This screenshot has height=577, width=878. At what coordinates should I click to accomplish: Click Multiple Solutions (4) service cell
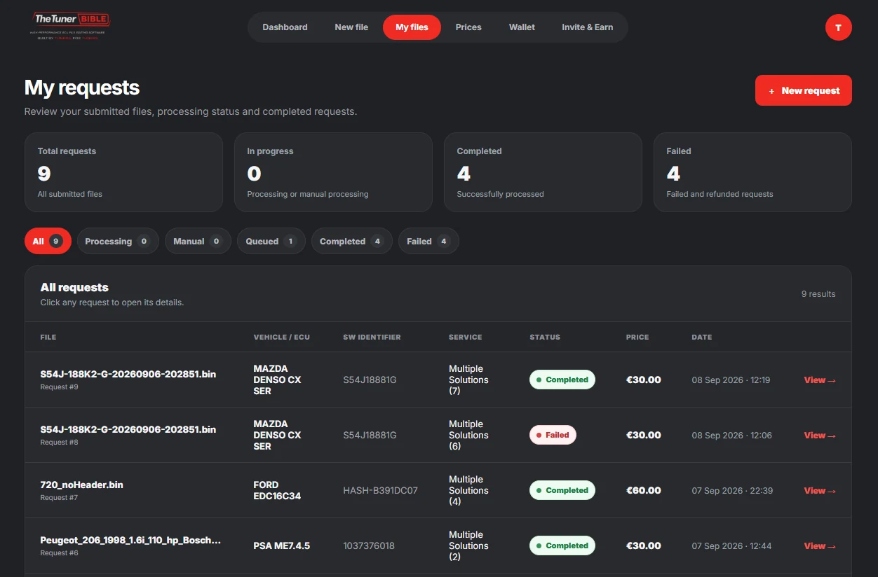point(468,490)
